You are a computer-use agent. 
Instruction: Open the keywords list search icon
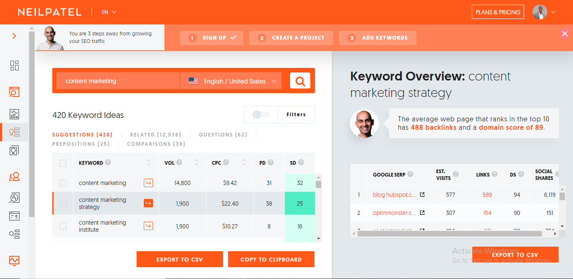tap(14, 234)
